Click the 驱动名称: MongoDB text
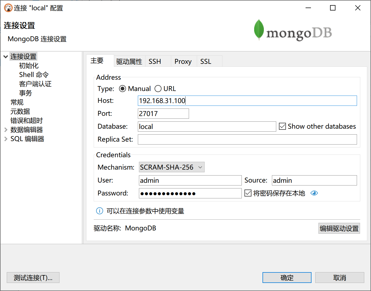Image resolution: width=371 pixels, height=291 pixels. coord(125,228)
